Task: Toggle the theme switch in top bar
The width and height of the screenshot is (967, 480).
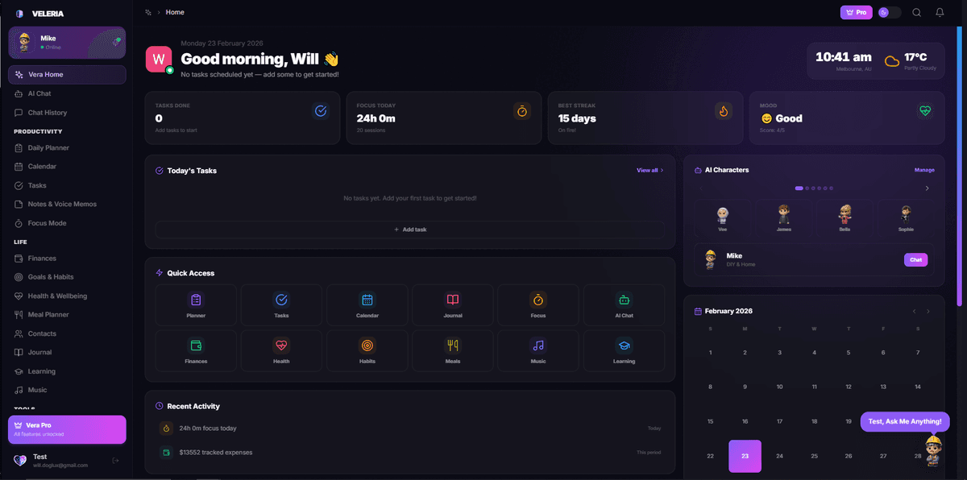Action: point(890,12)
